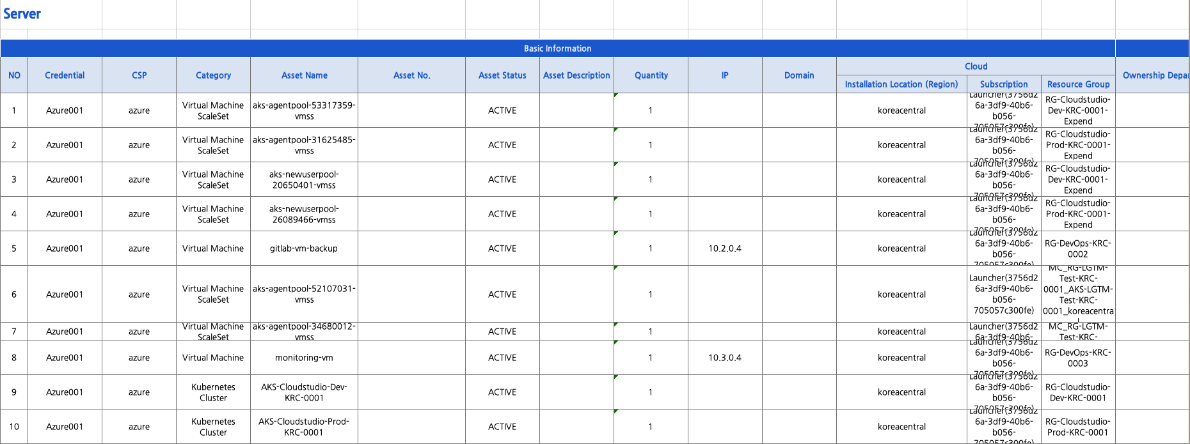Select the gitlab-vm-backup asset name cell

[304, 249]
